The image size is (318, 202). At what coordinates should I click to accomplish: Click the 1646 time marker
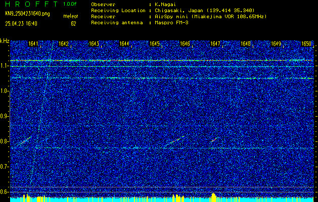[x=185, y=44]
